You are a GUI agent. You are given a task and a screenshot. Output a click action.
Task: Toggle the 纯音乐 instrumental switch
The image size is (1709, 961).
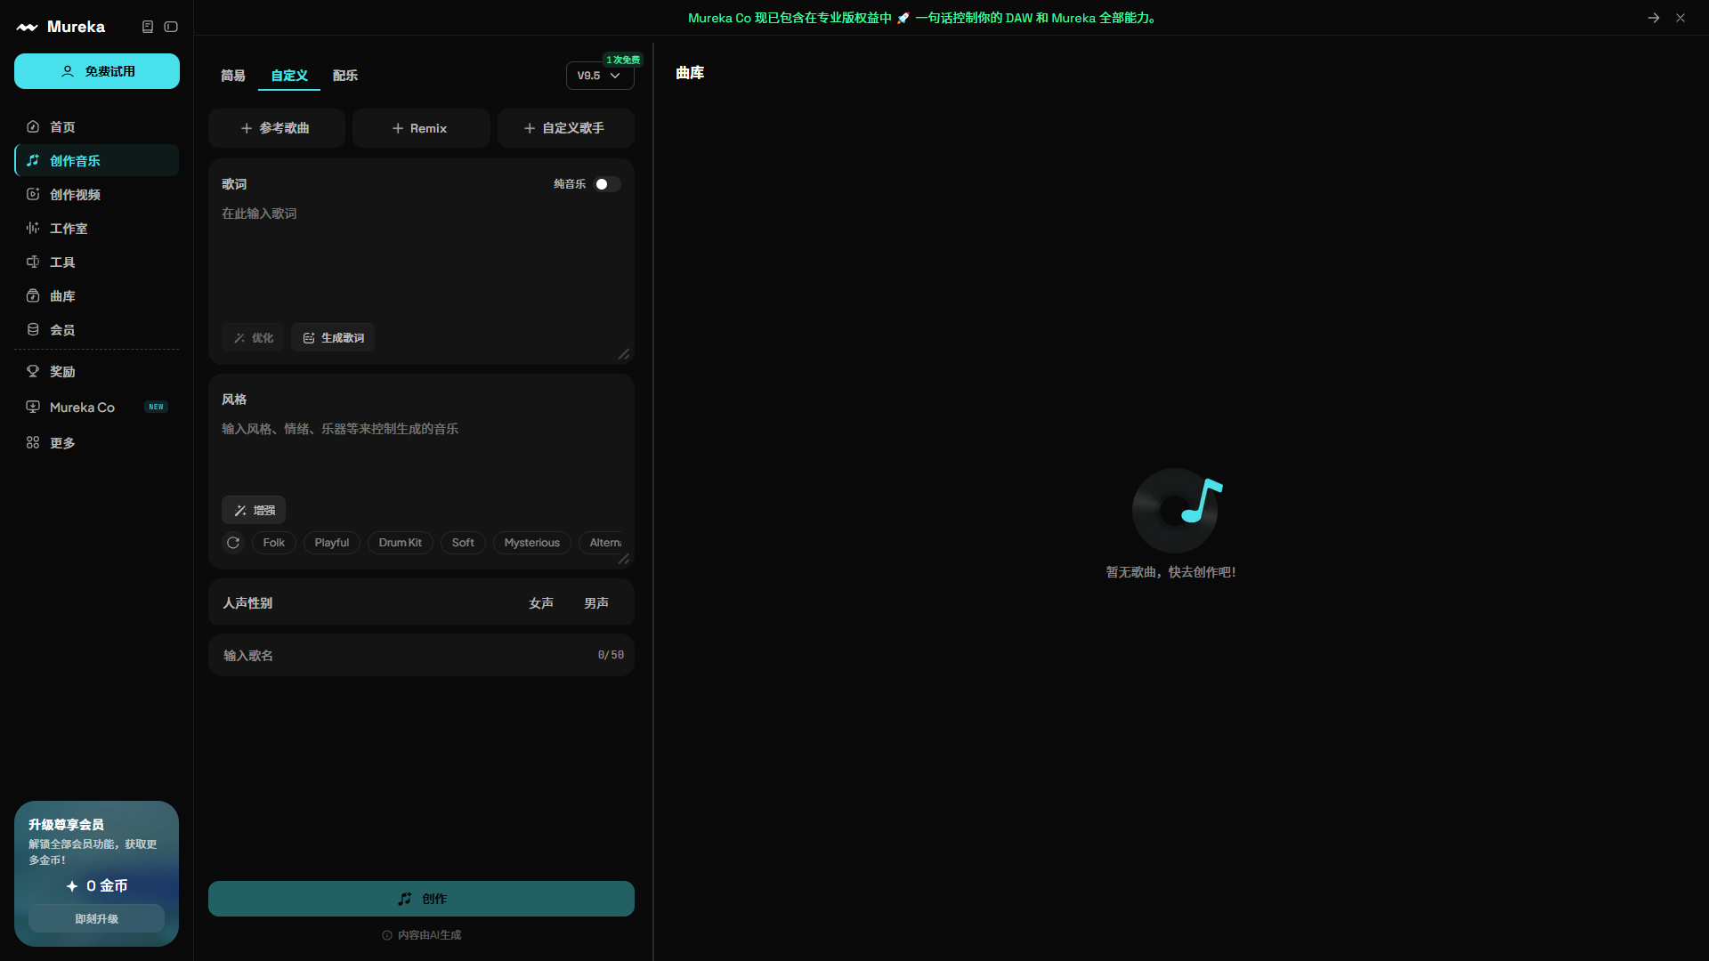click(x=607, y=184)
